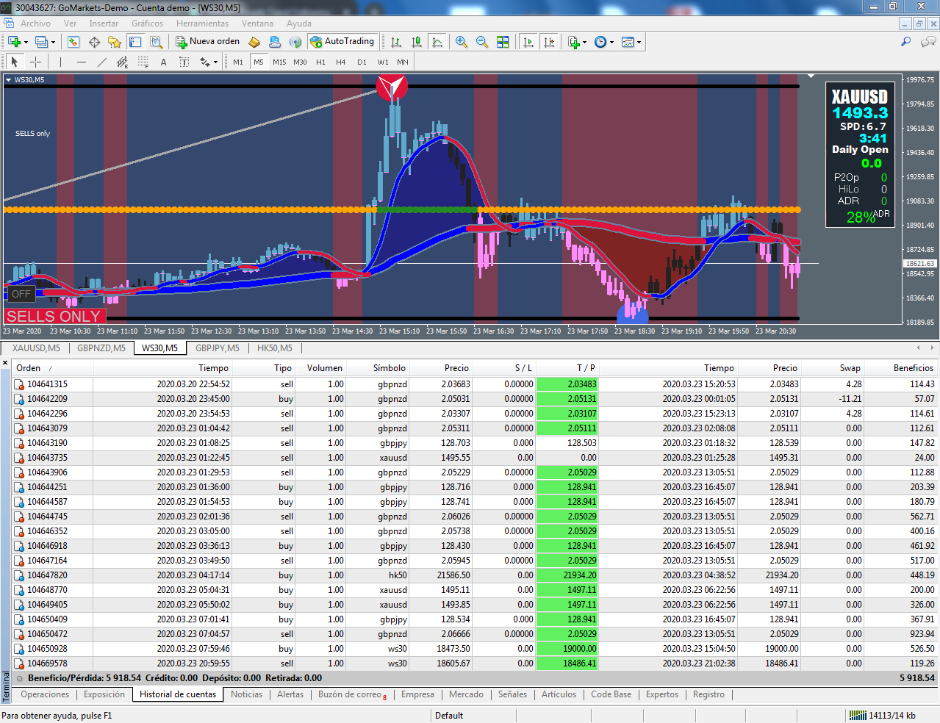Click the periods clock icon
940x723 pixels.
tap(600, 42)
